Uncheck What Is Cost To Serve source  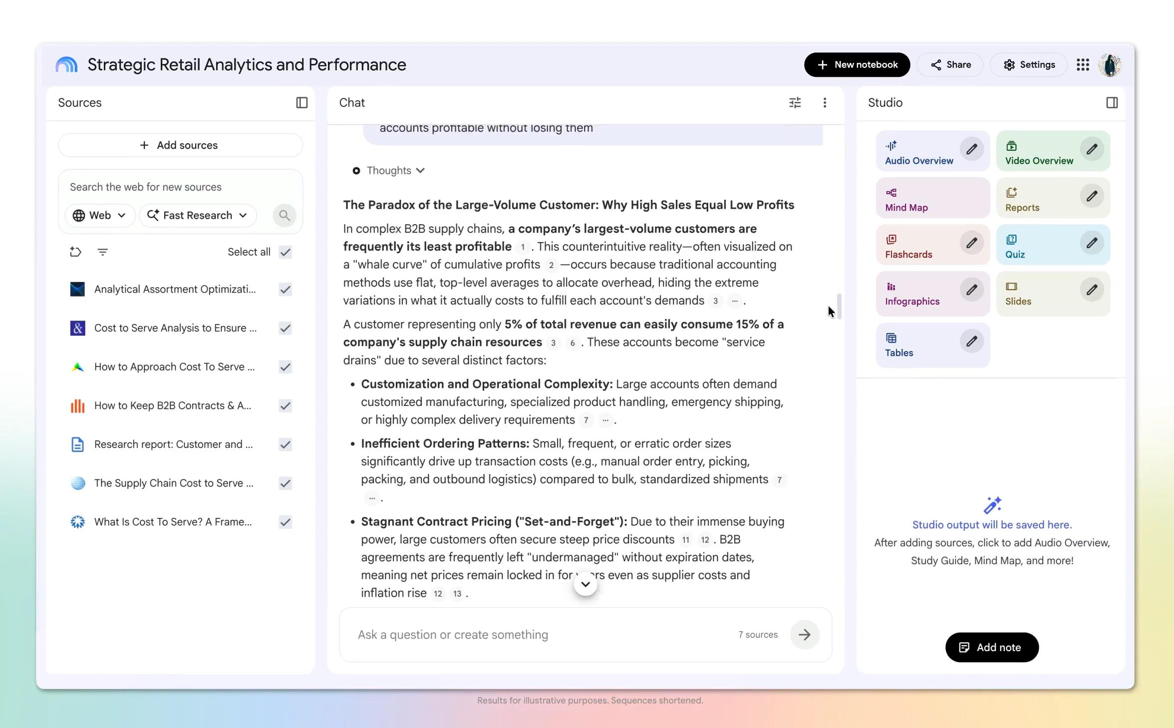click(x=285, y=522)
